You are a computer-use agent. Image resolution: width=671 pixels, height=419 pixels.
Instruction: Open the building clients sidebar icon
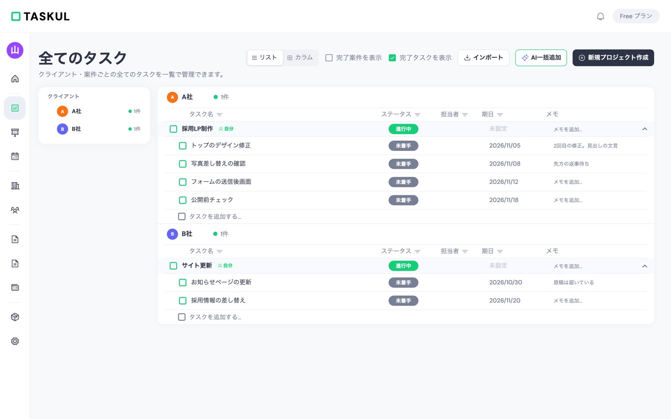tap(15, 186)
